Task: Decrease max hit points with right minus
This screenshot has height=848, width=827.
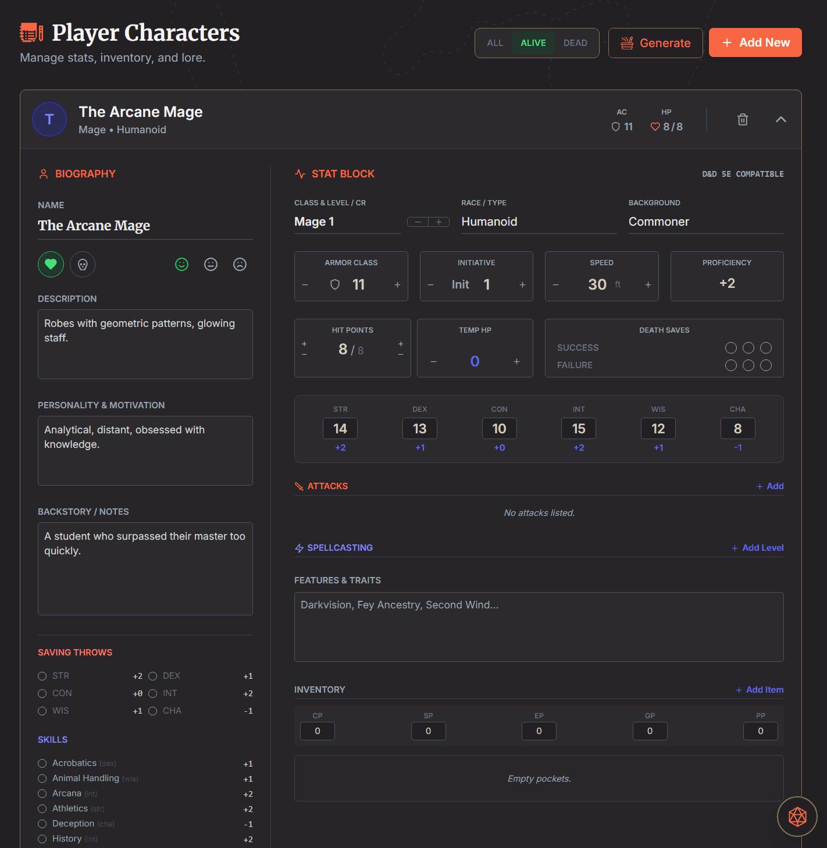Action: (x=401, y=354)
